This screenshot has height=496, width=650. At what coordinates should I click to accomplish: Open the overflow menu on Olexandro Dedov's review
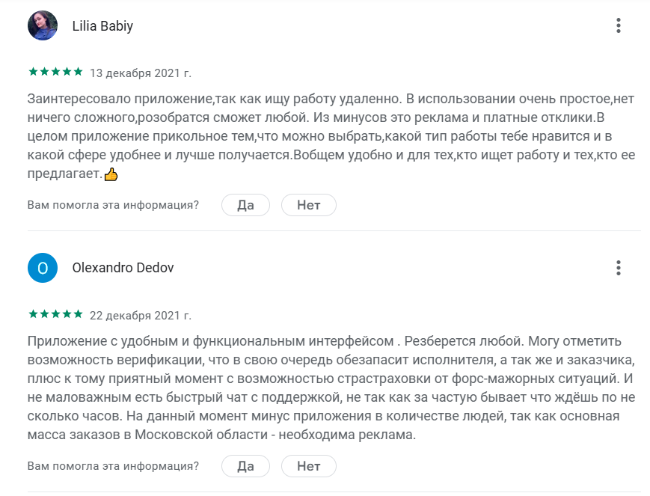618,266
